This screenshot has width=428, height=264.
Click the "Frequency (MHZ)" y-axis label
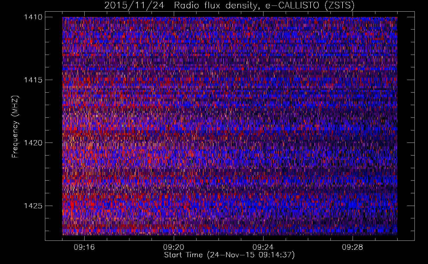[x=15, y=127]
